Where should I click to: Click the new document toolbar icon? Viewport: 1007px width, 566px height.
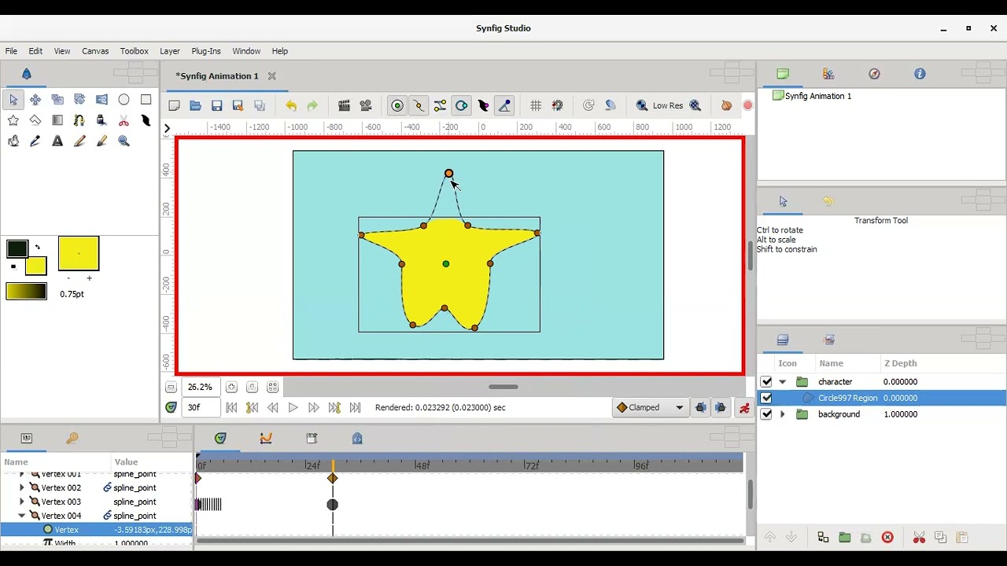coord(174,105)
